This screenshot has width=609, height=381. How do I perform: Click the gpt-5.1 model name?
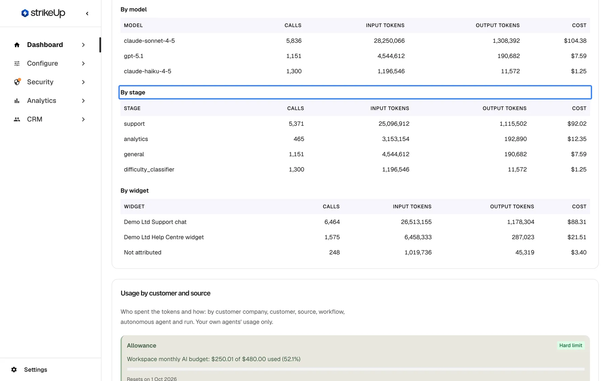click(134, 56)
